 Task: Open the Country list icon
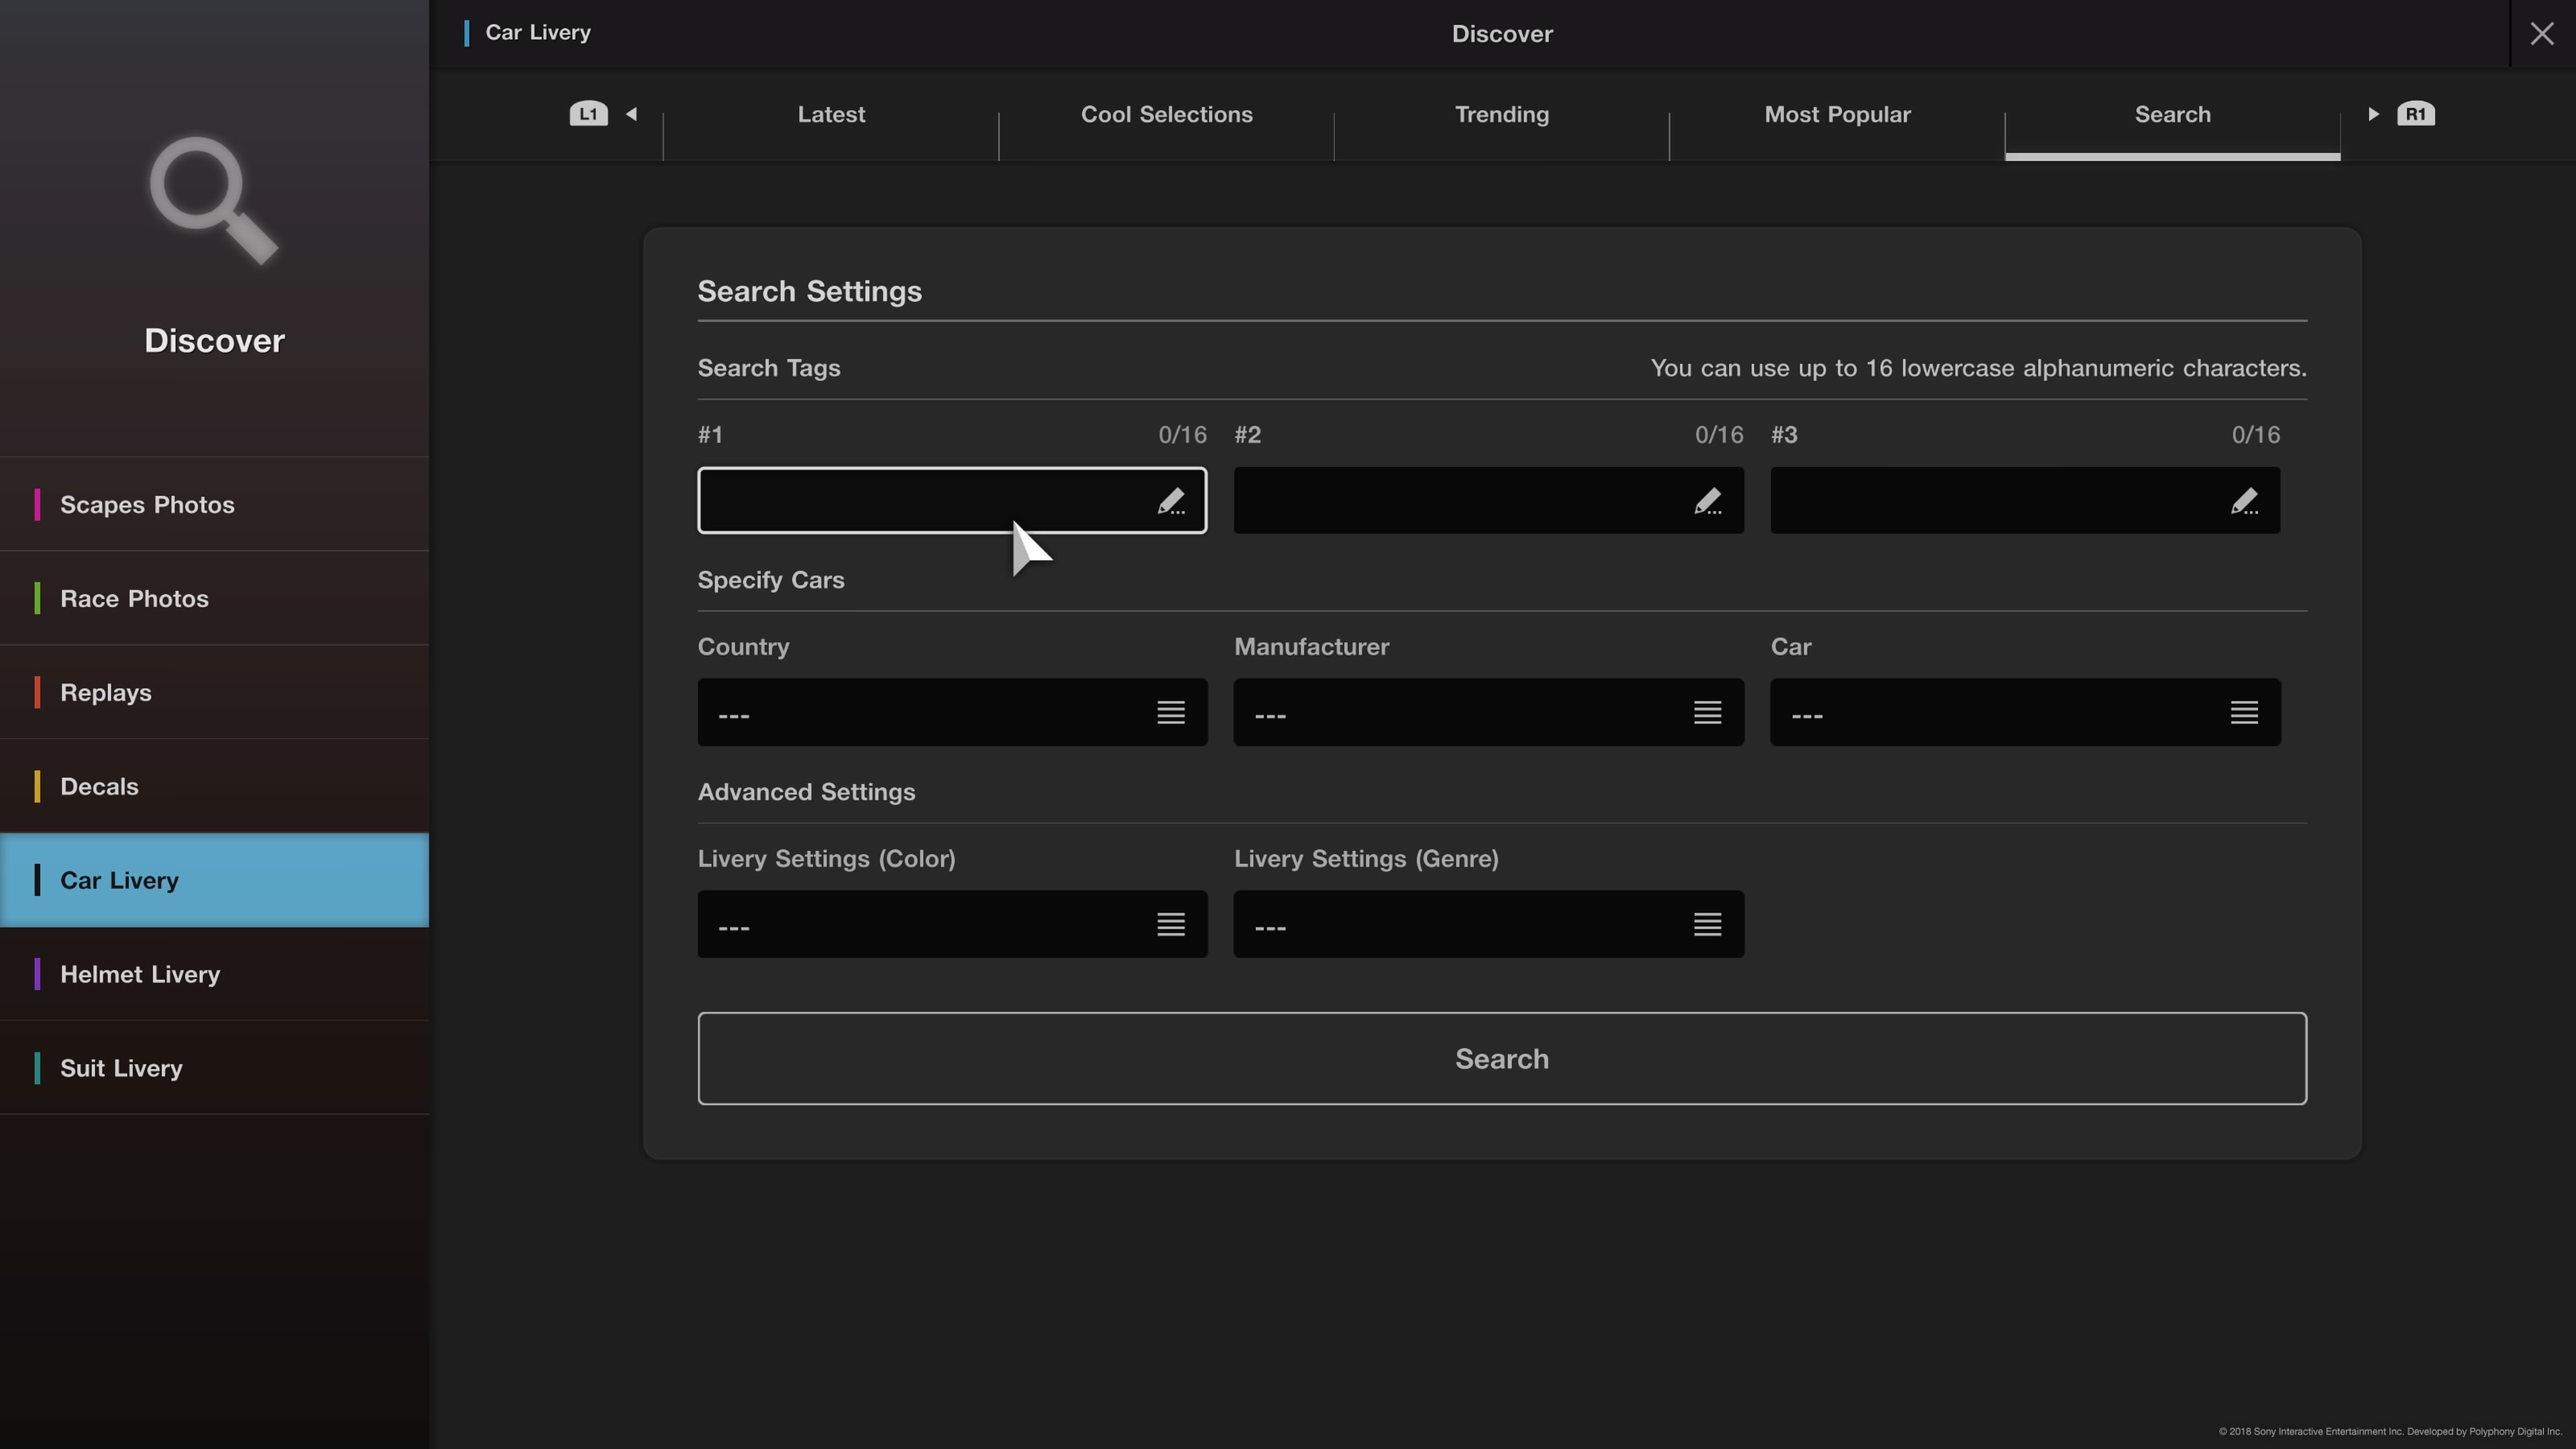(x=1171, y=712)
